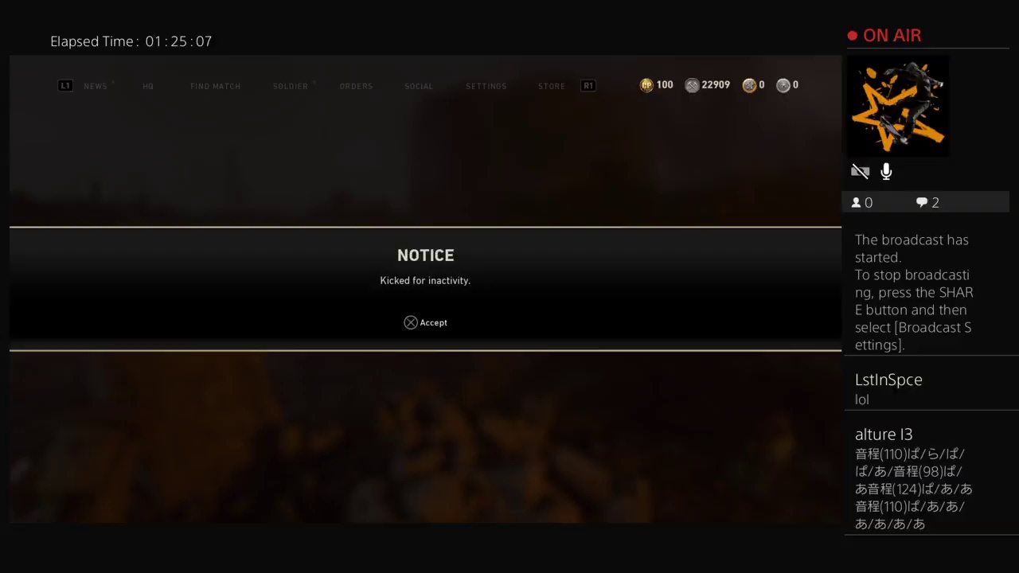Go to the STORE tab

552,86
